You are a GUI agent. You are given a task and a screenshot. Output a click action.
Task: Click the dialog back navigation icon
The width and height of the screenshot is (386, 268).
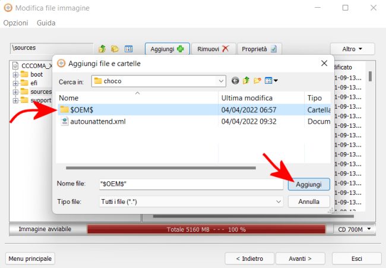pos(235,81)
